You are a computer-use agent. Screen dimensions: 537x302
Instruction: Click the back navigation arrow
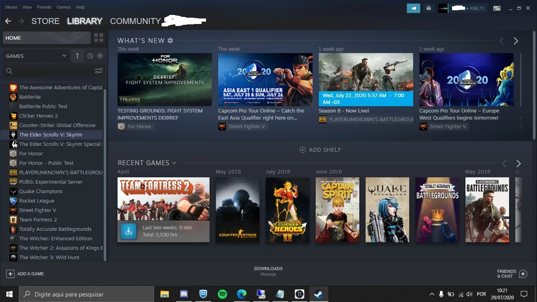point(8,21)
